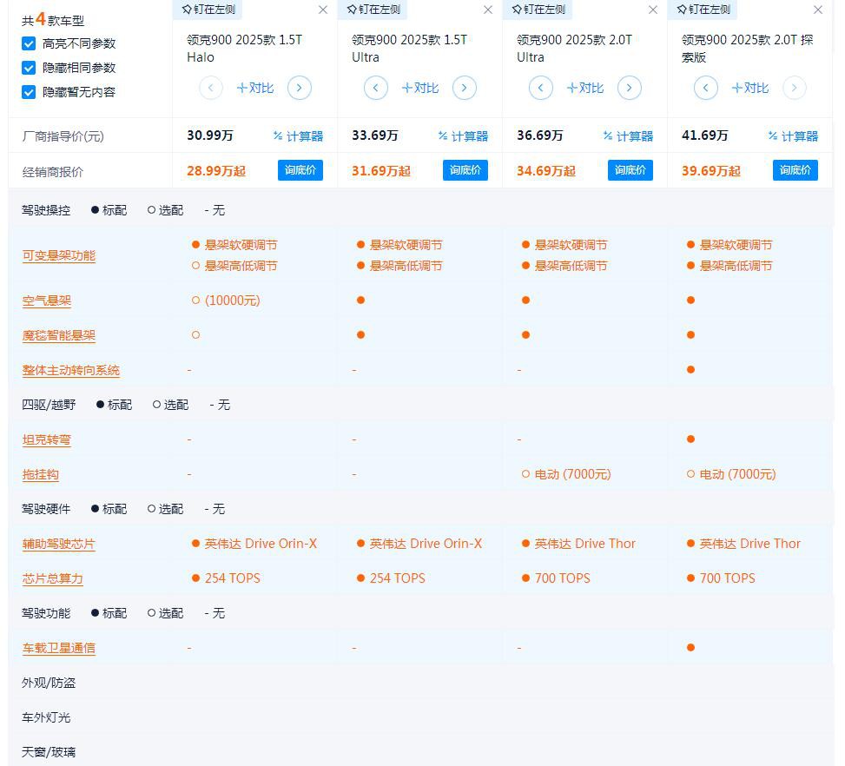Uncheck 隐藏相同参数 option
Screen dimensions: 845x766
point(29,68)
